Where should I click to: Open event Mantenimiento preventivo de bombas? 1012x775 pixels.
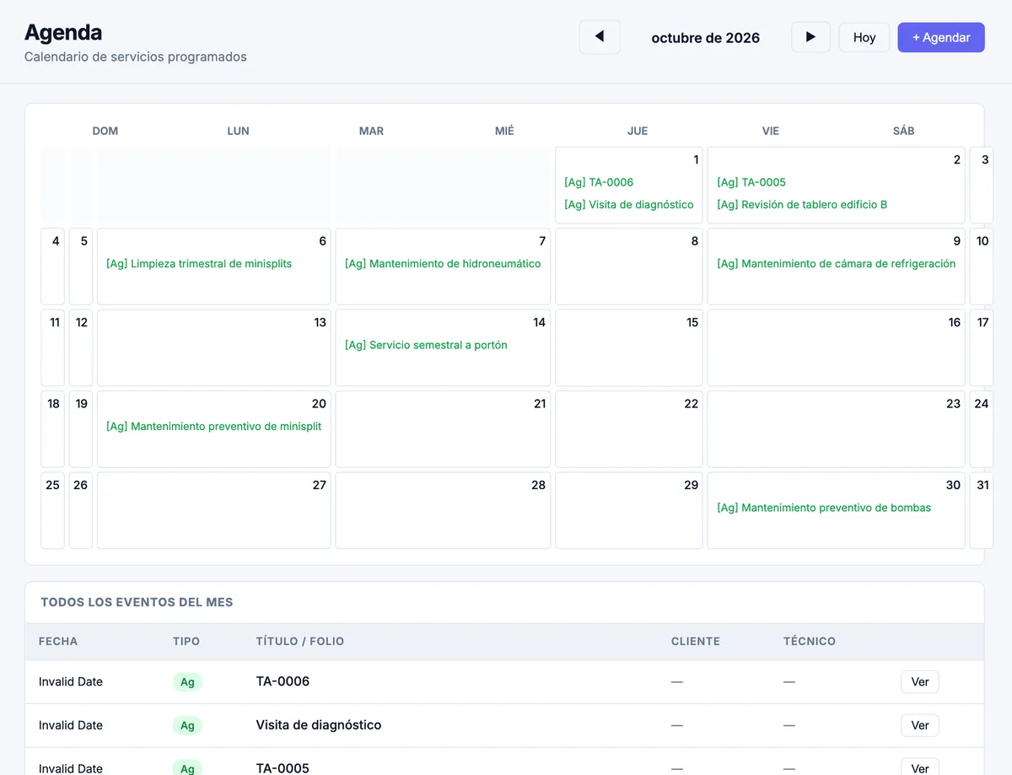824,508
